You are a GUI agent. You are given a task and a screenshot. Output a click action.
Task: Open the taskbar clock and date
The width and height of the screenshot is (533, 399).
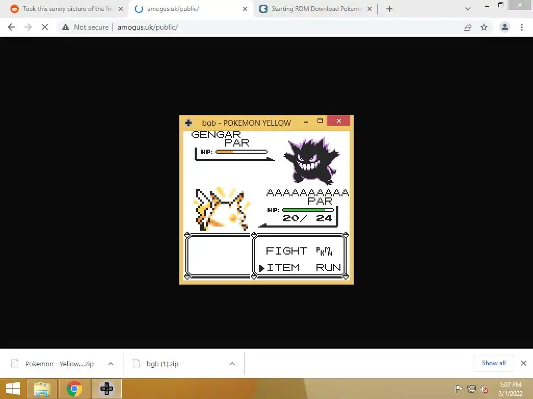pyautogui.click(x=510, y=389)
